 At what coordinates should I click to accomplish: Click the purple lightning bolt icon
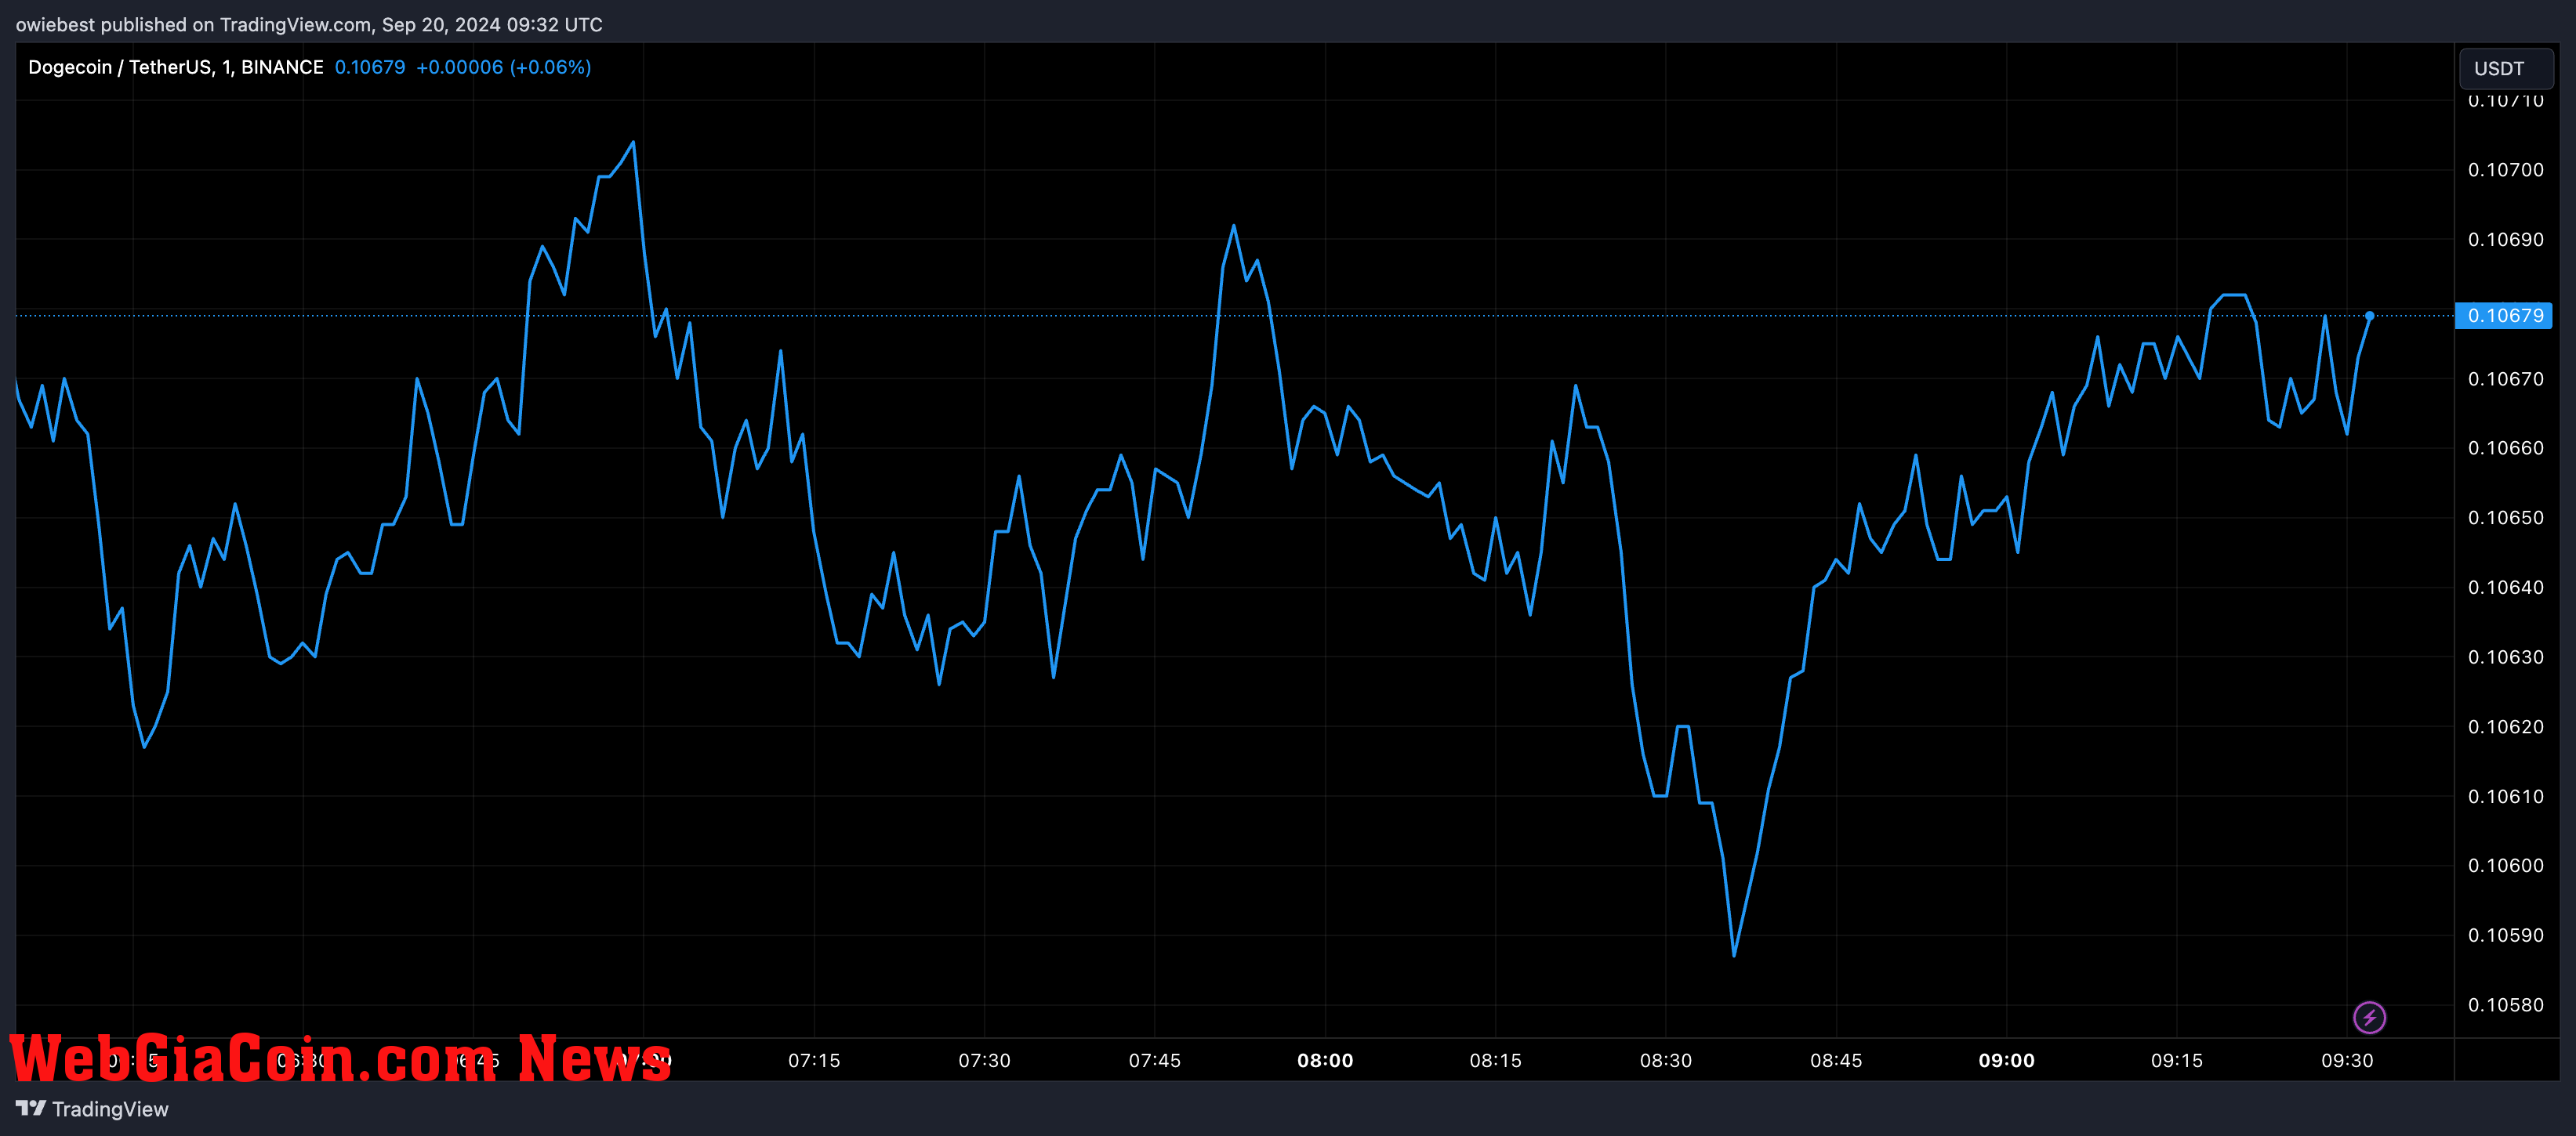click(2369, 1017)
